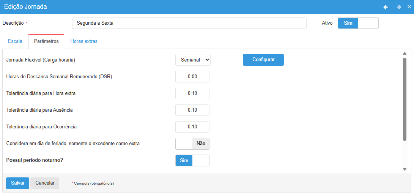Toggle the holiday excess as extra switch
Viewport: 414px width, 196px height.
click(192, 144)
